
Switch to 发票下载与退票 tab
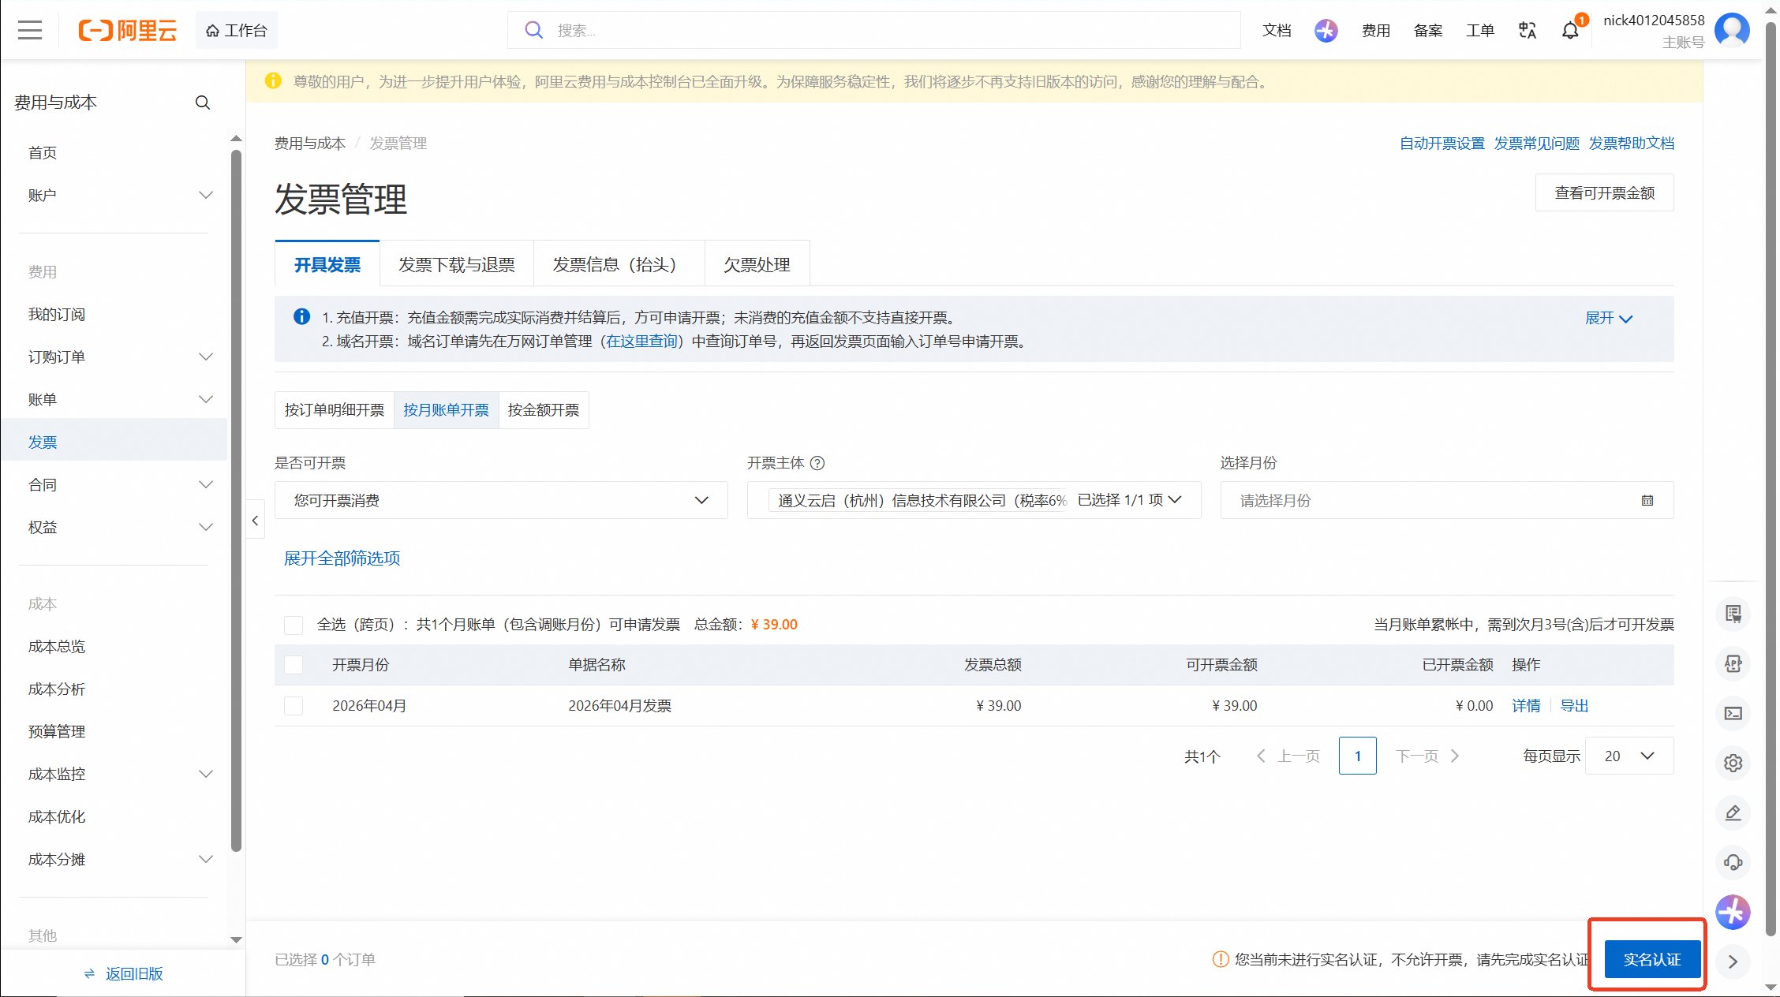tap(456, 264)
